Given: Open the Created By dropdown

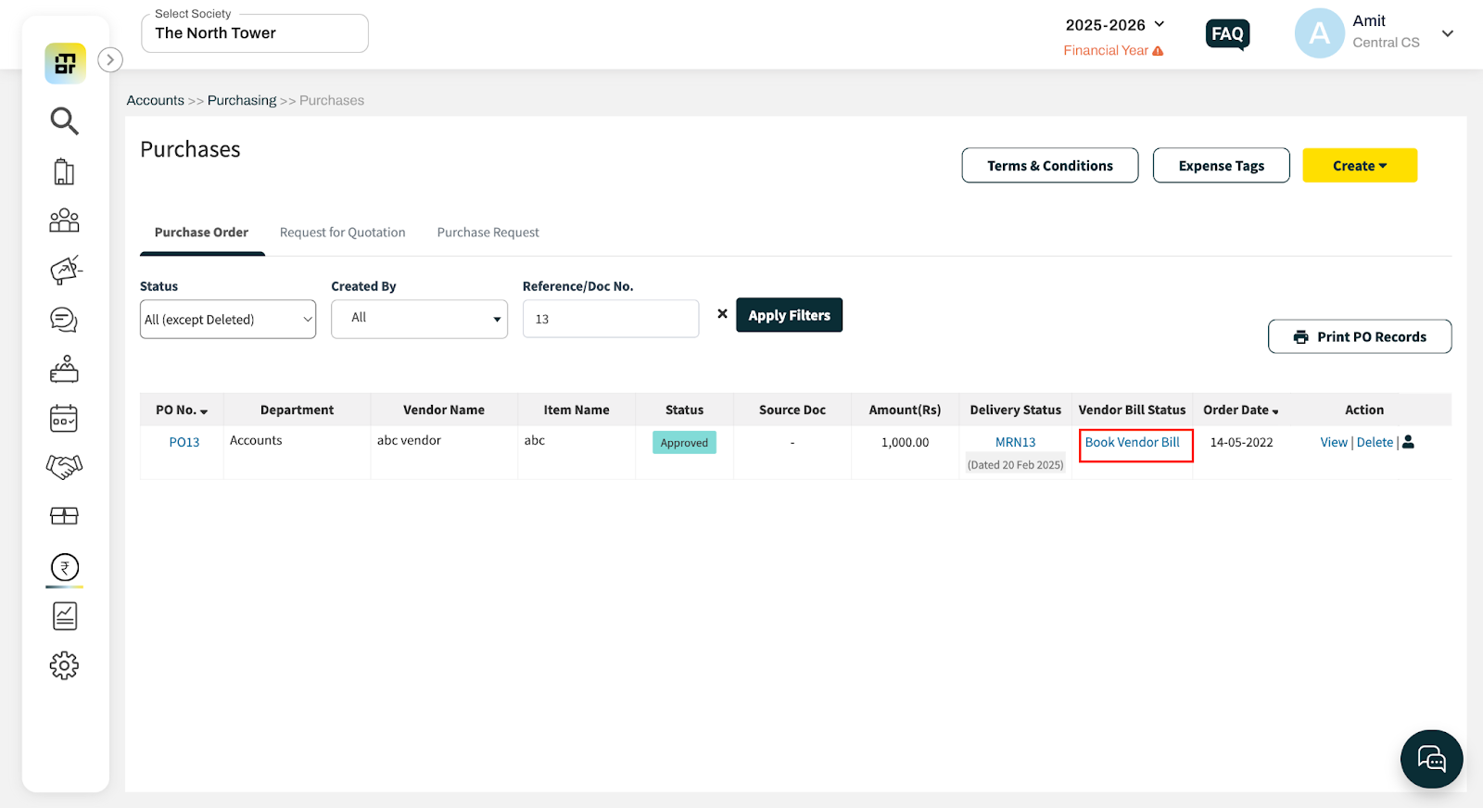Looking at the screenshot, I should (x=419, y=319).
